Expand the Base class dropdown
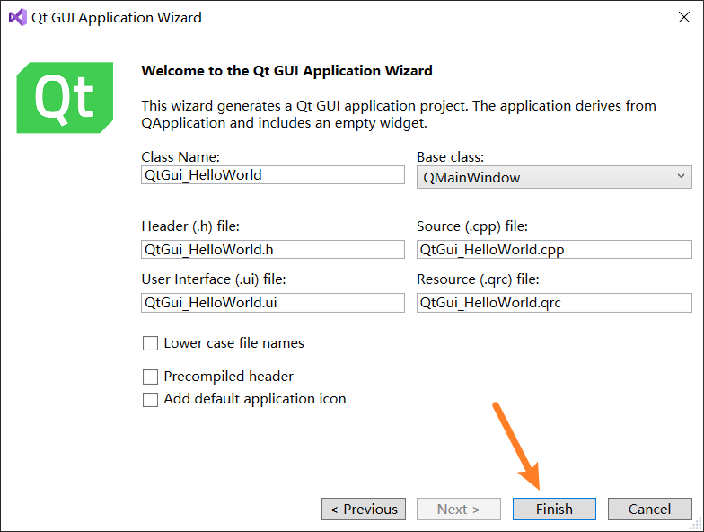This screenshot has height=532, width=704. tap(554, 178)
